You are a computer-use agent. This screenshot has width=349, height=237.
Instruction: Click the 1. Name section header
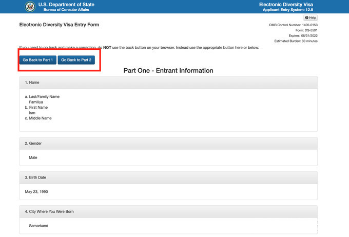(x=32, y=83)
